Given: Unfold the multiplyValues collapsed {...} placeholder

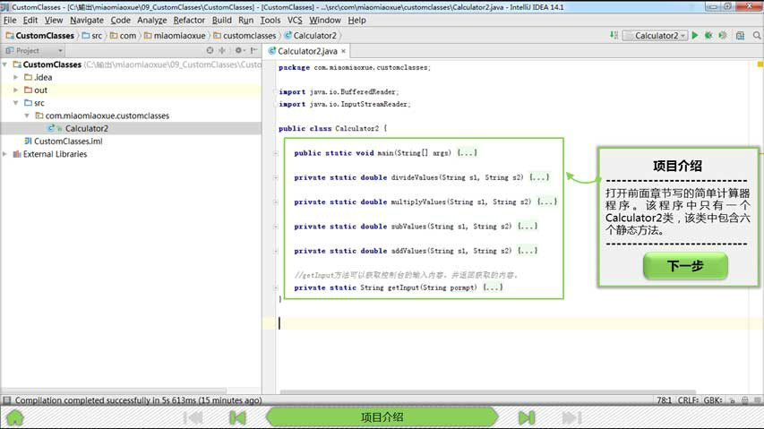Looking at the screenshot, I should (546, 202).
